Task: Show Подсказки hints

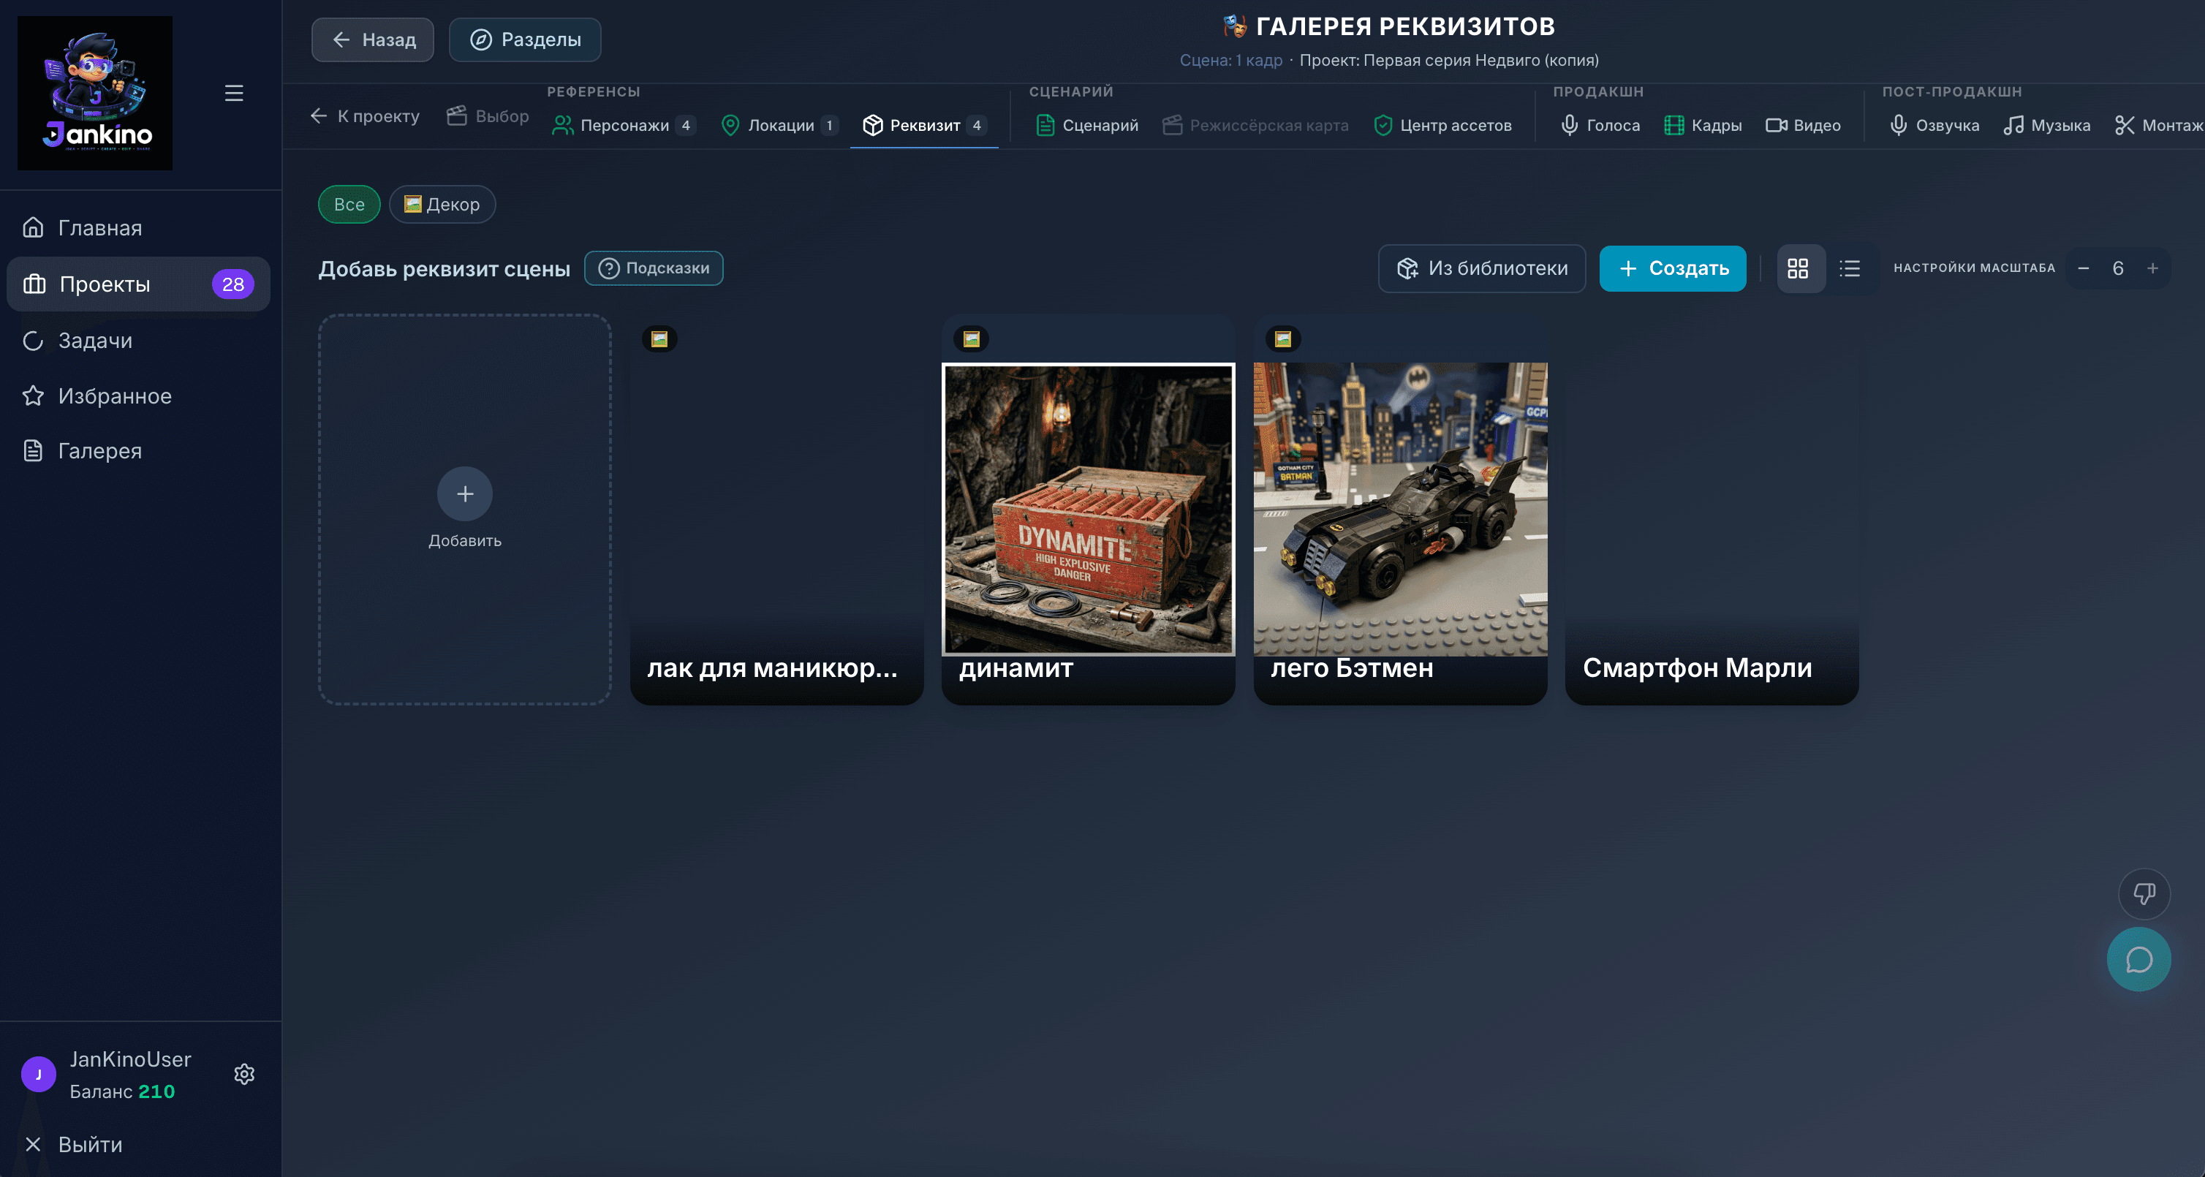Action: pyautogui.click(x=654, y=269)
